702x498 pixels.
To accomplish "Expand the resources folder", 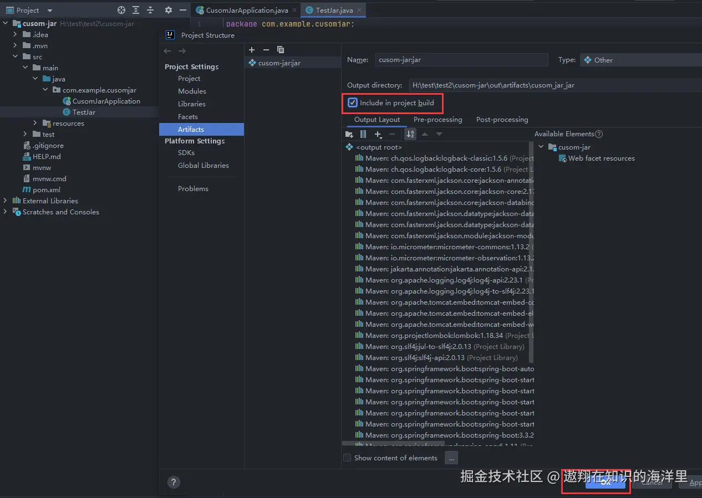I will 35,124.
